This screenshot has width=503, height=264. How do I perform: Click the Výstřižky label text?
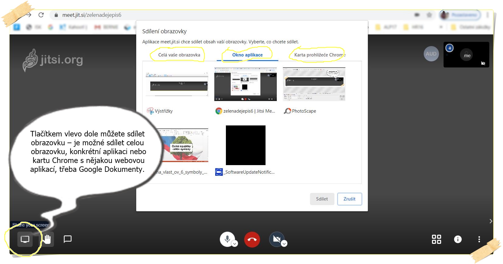164,111
